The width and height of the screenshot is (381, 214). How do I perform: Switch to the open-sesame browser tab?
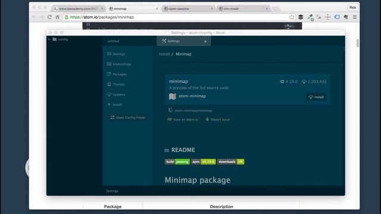pyautogui.click(x=188, y=9)
